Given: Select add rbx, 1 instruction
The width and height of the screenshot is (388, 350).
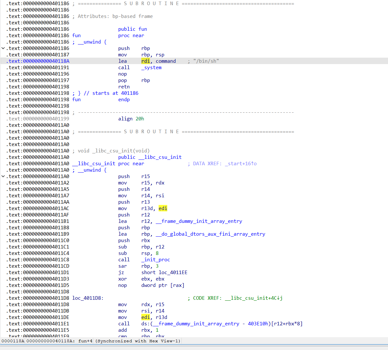Looking at the screenshot, I should pyautogui.click(x=138, y=330).
